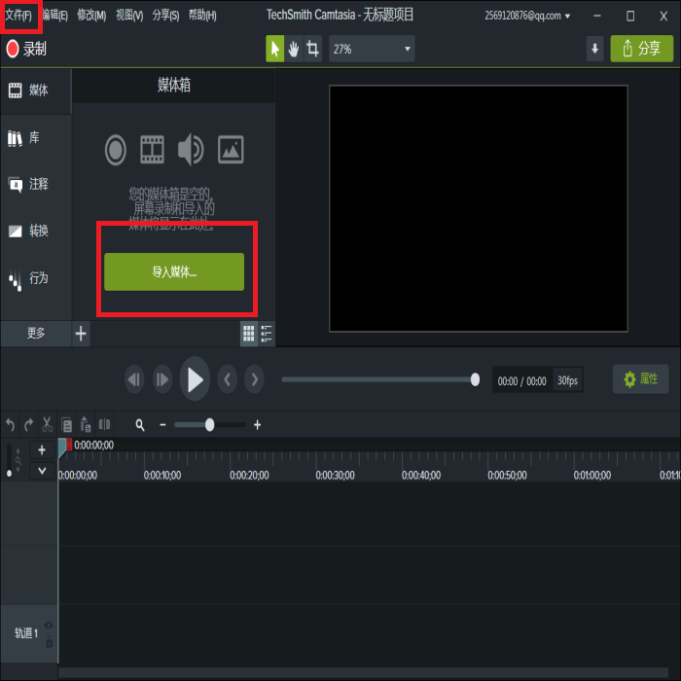681x681 pixels.
Task: Open the 属性 properties panel
Action: pyautogui.click(x=640, y=379)
